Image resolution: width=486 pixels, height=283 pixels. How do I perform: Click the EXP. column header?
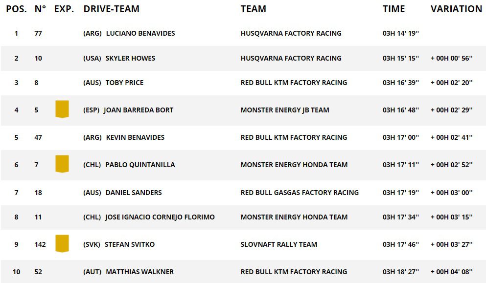point(64,9)
